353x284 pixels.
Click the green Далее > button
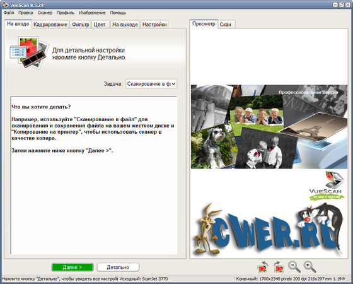click(72, 268)
